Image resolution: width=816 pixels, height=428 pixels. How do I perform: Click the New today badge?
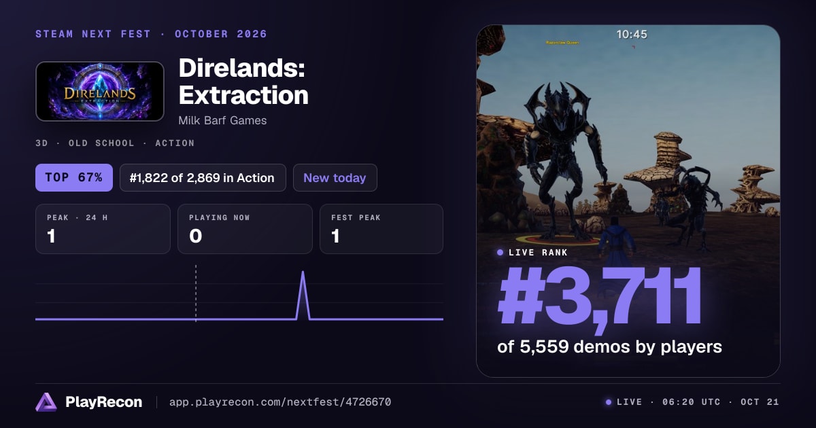[x=335, y=177]
